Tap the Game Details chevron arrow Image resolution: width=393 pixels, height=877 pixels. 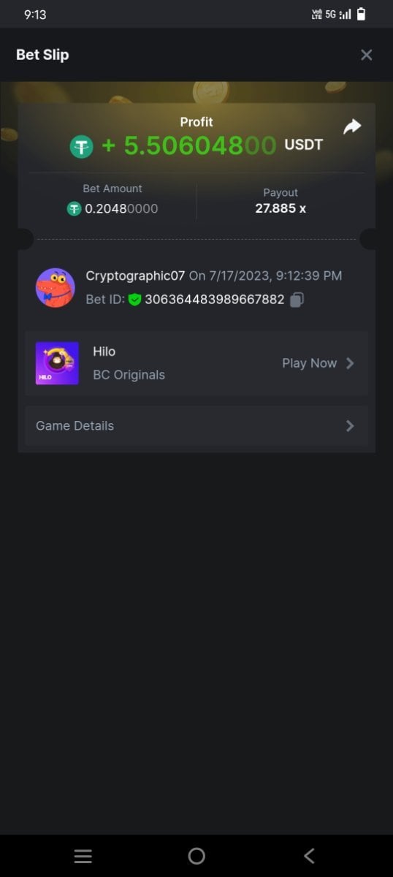click(350, 426)
